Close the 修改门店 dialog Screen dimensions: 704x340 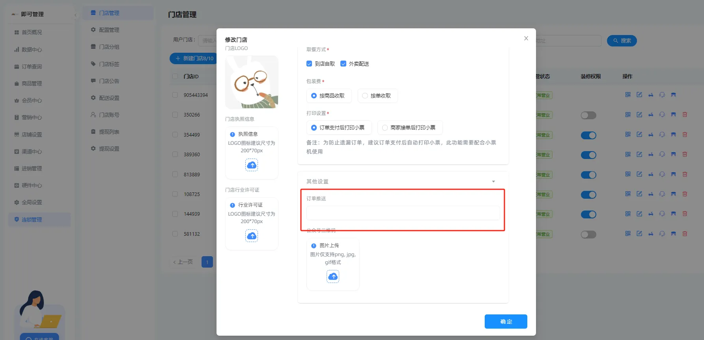[x=526, y=38]
